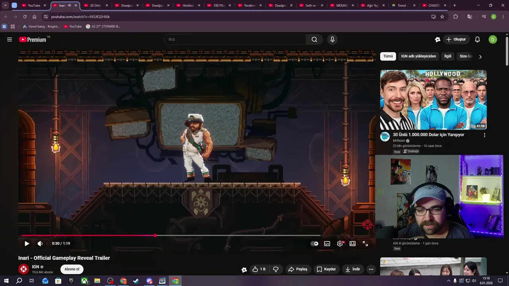This screenshot has width=509, height=286.
Task: Switch to the Trend browser tab
Action: pos(404,6)
